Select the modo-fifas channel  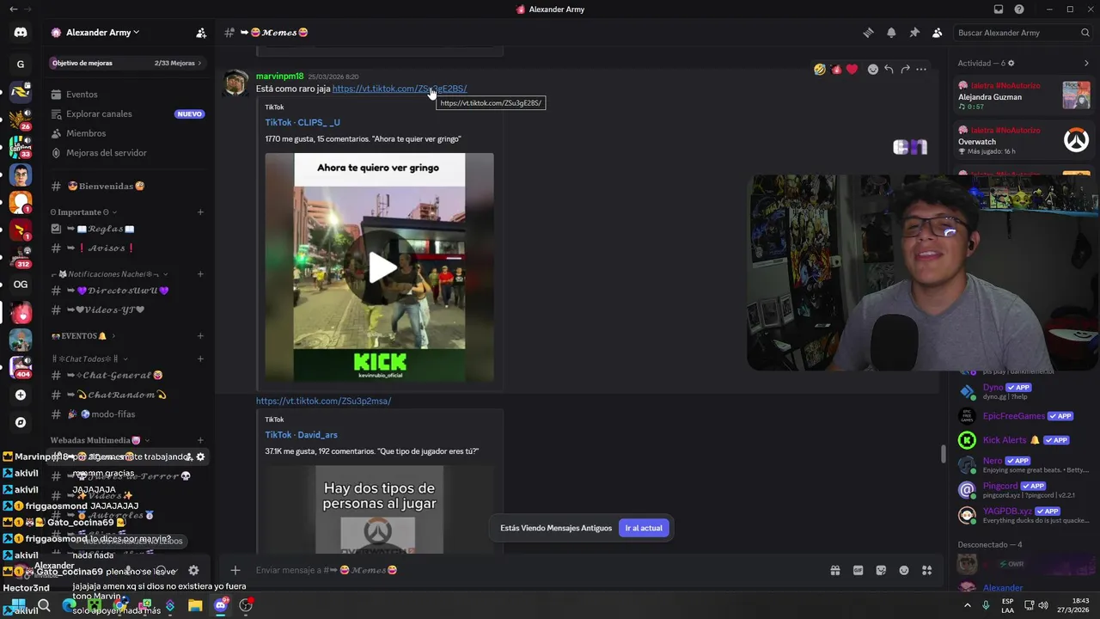point(127,414)
